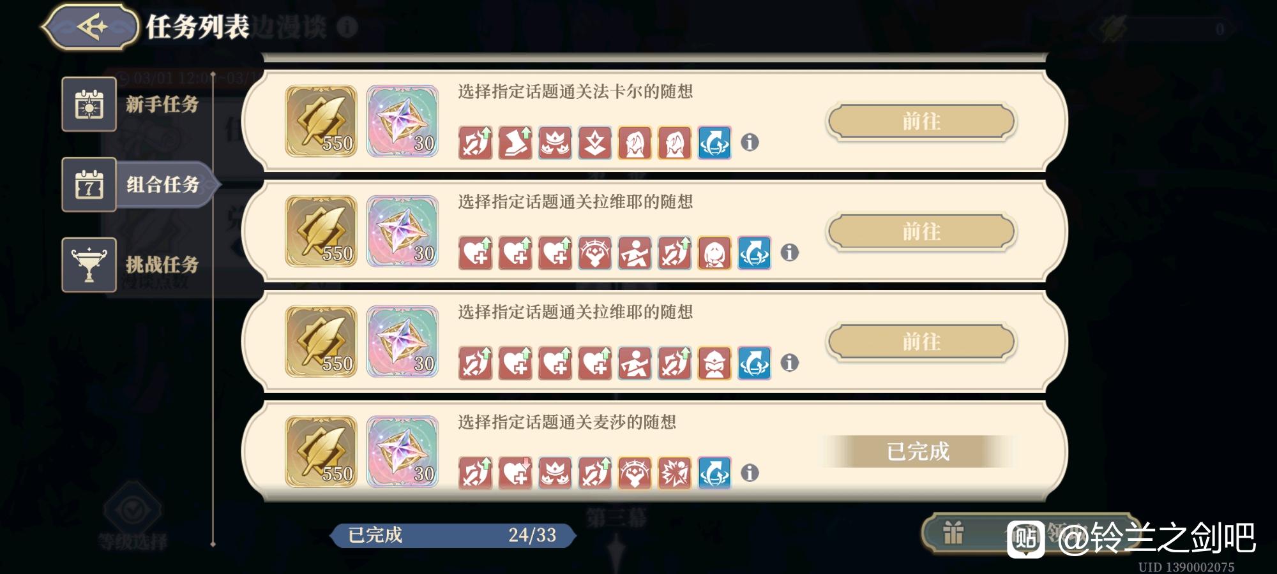
Task: Tap 前往 for the first 拉维耶 task
Action: click(x=921, y=232)
